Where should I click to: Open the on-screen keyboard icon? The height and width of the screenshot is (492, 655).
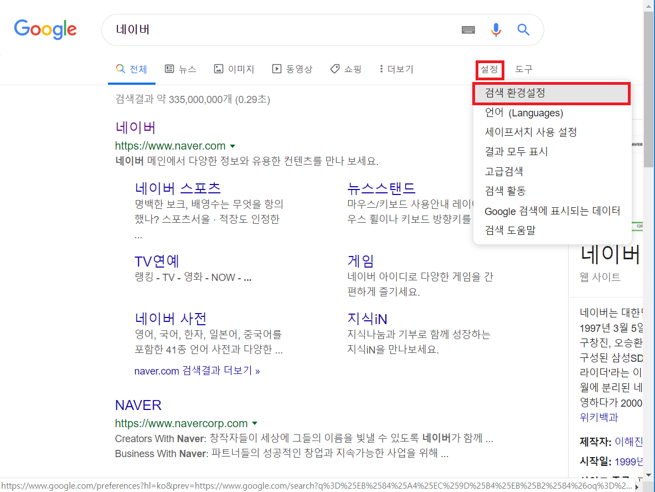468,30
